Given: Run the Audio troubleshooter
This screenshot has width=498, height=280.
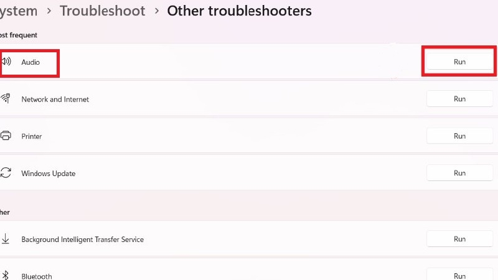Looking at the screenshot, I should pos(459,62).
